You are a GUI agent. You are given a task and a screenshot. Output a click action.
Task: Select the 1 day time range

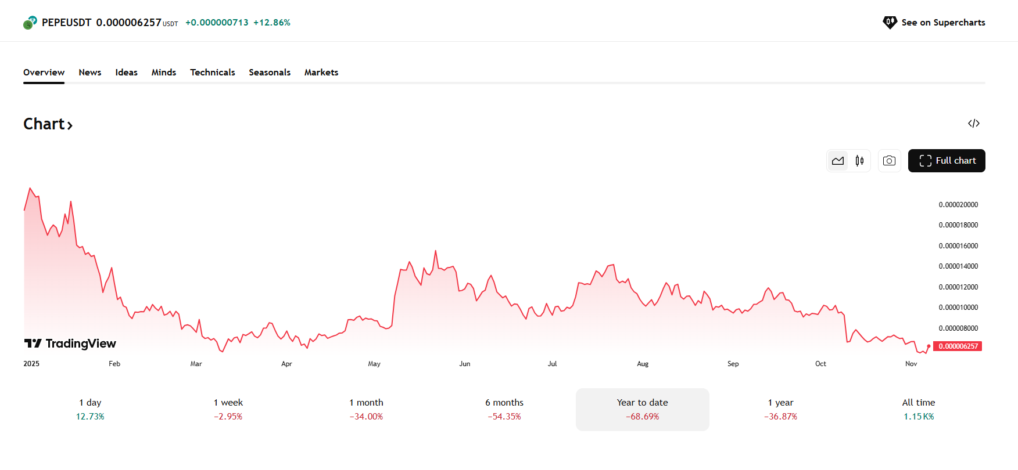(90, 409)
